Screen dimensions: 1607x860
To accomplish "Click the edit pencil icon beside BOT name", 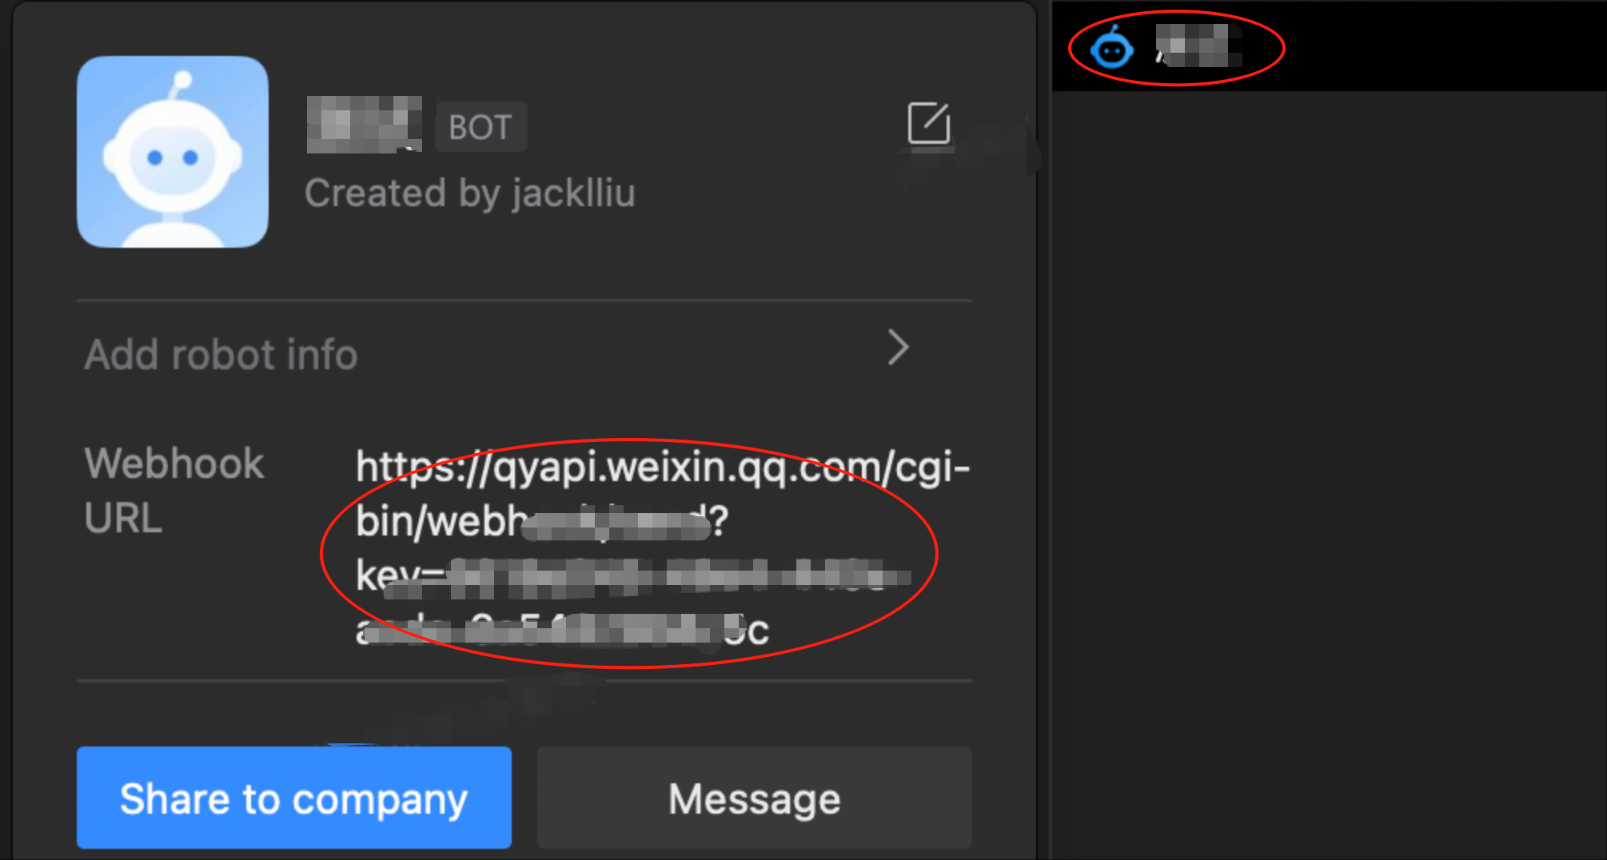I will 929,123.
